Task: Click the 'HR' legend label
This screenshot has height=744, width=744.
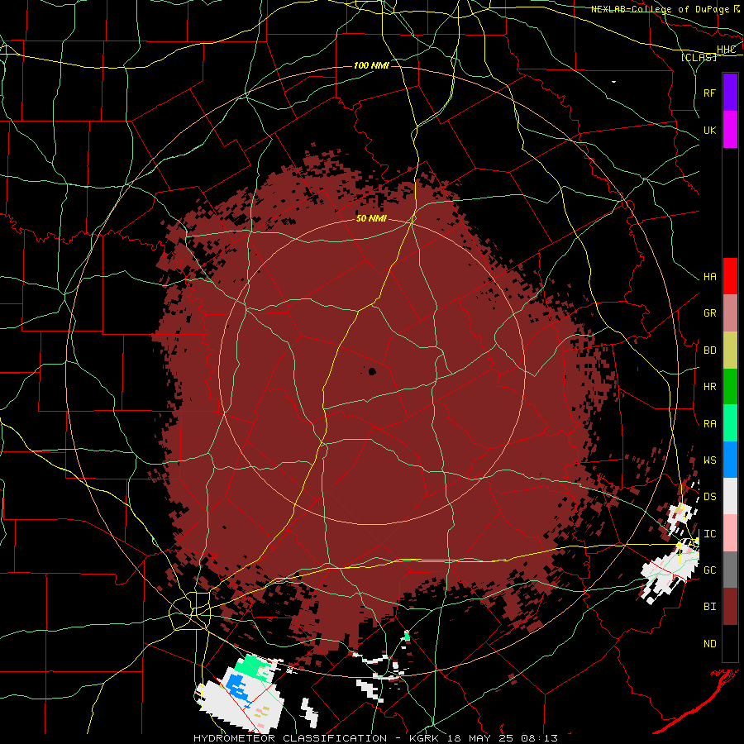Action: 710,387
